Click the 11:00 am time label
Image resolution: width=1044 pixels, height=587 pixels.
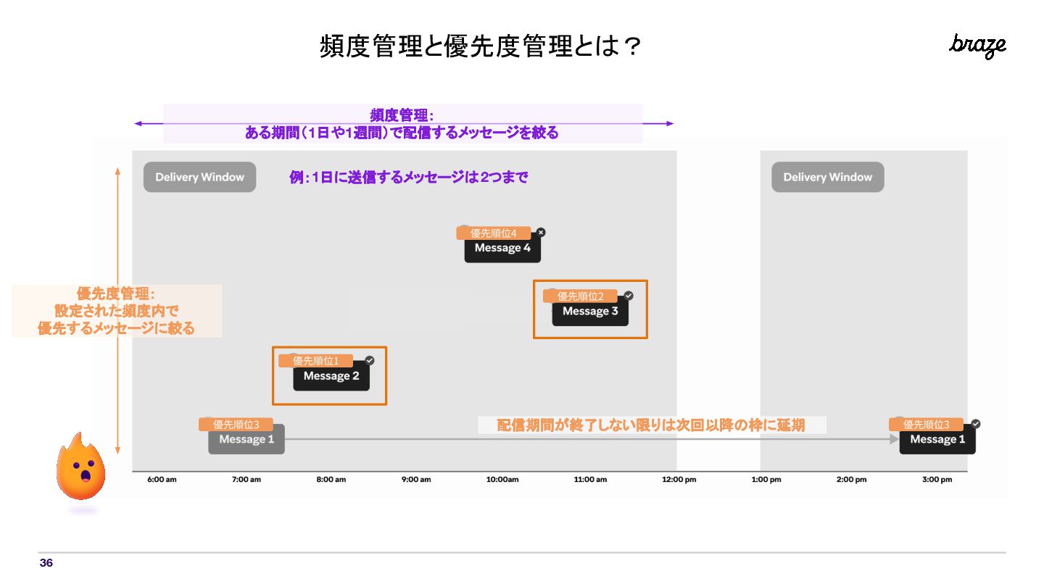(590, 480)
